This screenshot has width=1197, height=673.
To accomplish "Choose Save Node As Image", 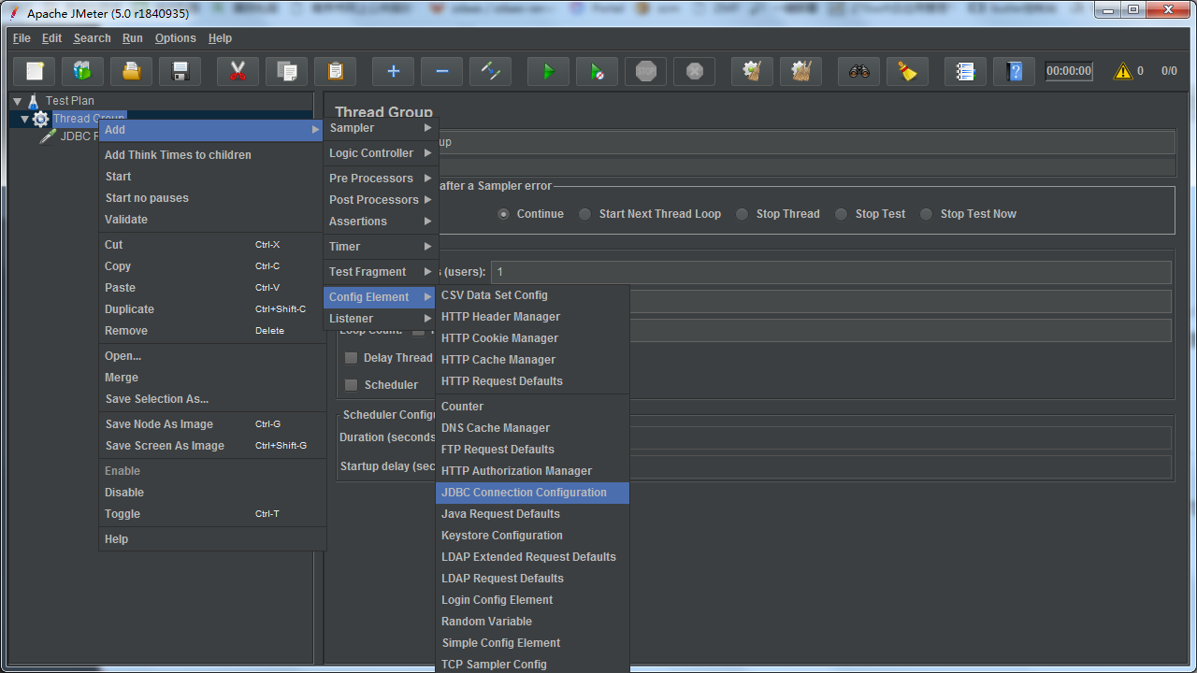I will 211,424.
